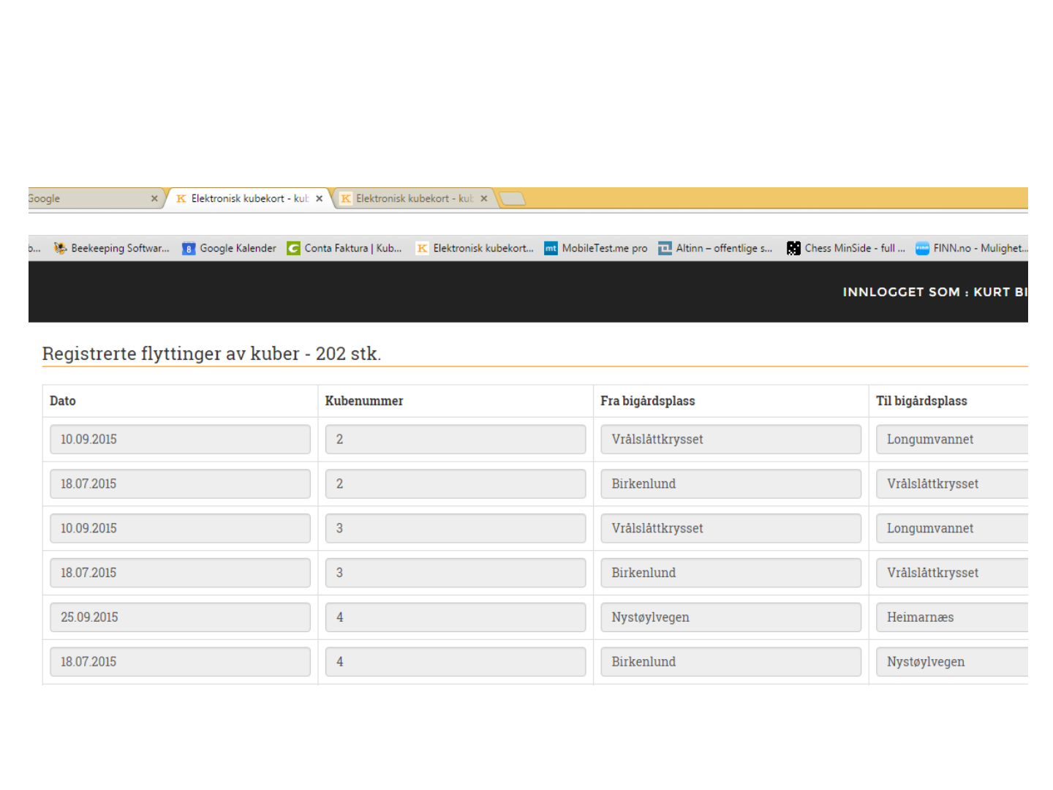
Task: Click the Kubenummer column header
Action: pyautogui.click(x=364, y=401)
